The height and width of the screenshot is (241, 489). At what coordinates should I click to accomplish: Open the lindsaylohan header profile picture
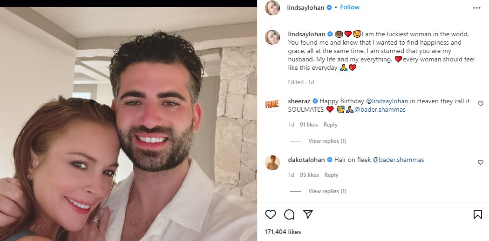(x=272, y=8)
